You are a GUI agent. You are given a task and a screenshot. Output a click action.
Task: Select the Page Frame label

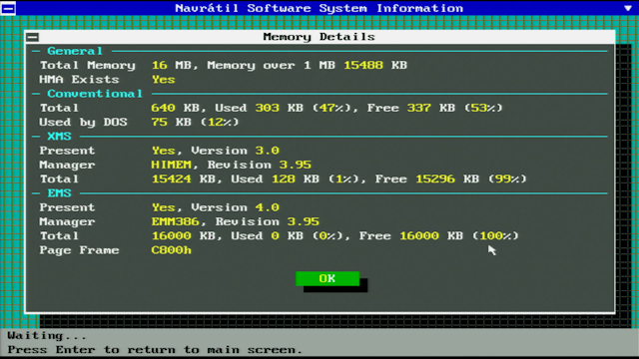79,250
